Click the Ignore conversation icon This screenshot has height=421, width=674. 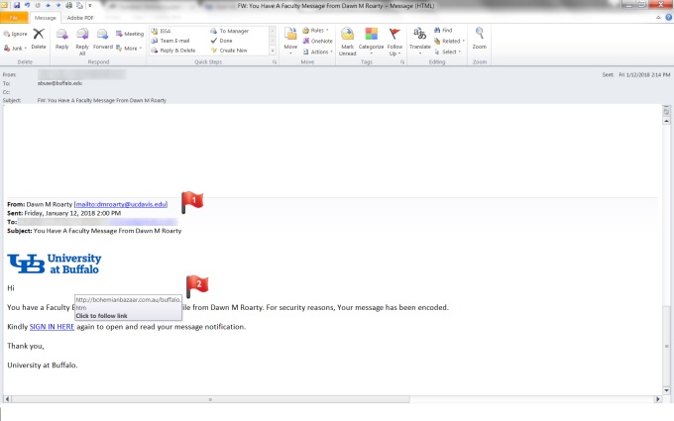point(15,34)
